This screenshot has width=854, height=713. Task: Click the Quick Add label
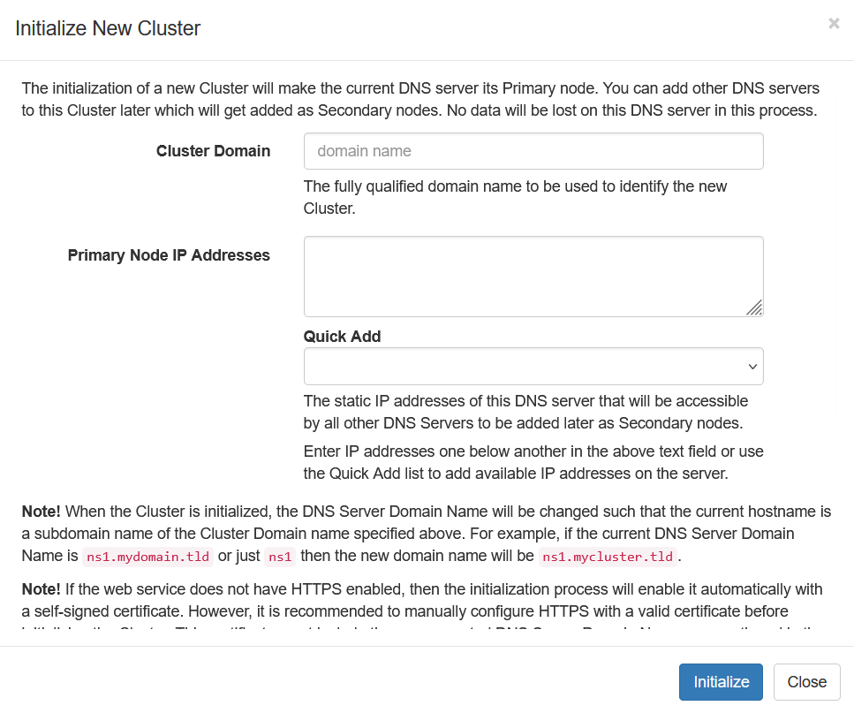(x=343, y=337)
